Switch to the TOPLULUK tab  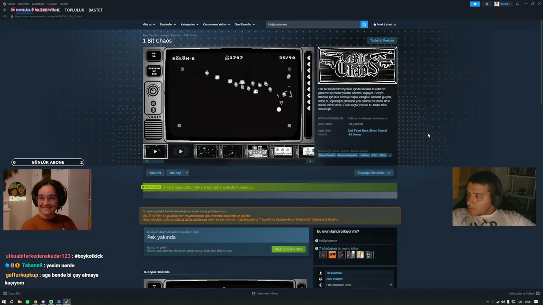[x=74, y=10]
